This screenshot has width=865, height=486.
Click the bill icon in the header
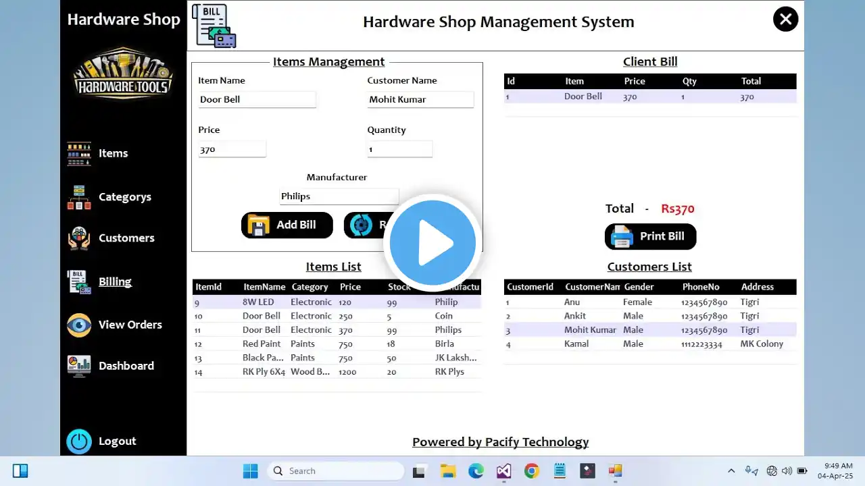[214, 26]
